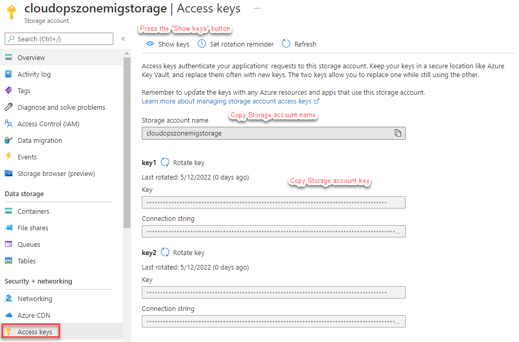Open Networking in the sidebar
The height and width of the screenshot is (342, 519).
click(35, 299)
